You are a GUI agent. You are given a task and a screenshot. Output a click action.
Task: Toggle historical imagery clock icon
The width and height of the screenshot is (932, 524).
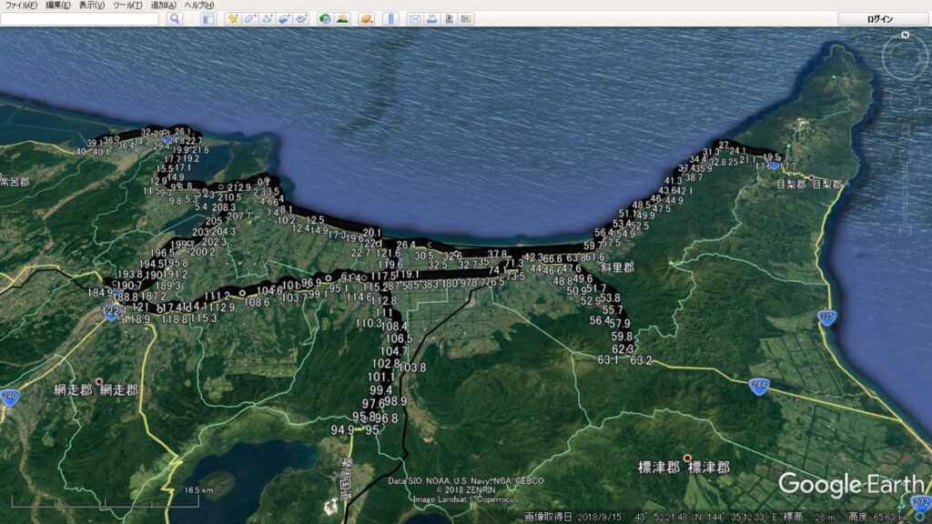[325, 18]
